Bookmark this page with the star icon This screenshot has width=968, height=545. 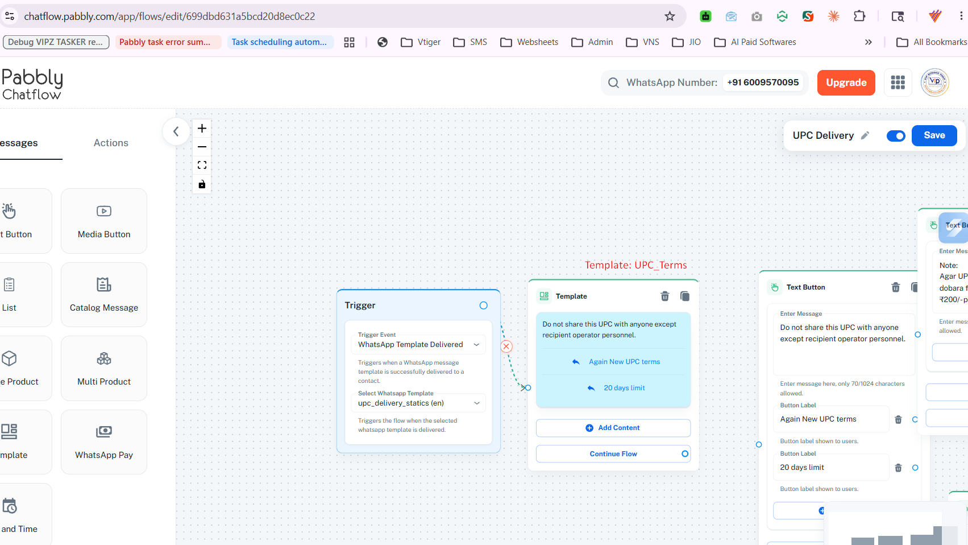670,16
